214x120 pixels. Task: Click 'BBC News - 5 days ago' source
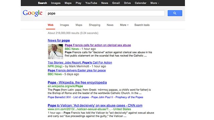tap(63, 74)
